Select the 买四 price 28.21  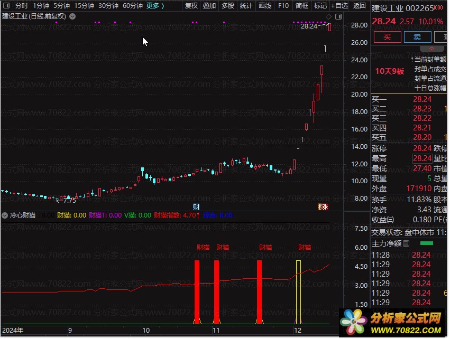(422, 127)
